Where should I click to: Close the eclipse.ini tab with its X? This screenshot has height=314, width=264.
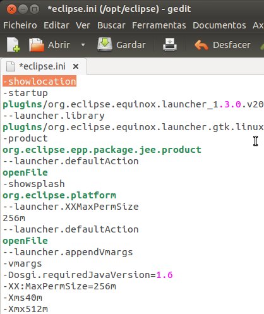click(x=76, y=66)
